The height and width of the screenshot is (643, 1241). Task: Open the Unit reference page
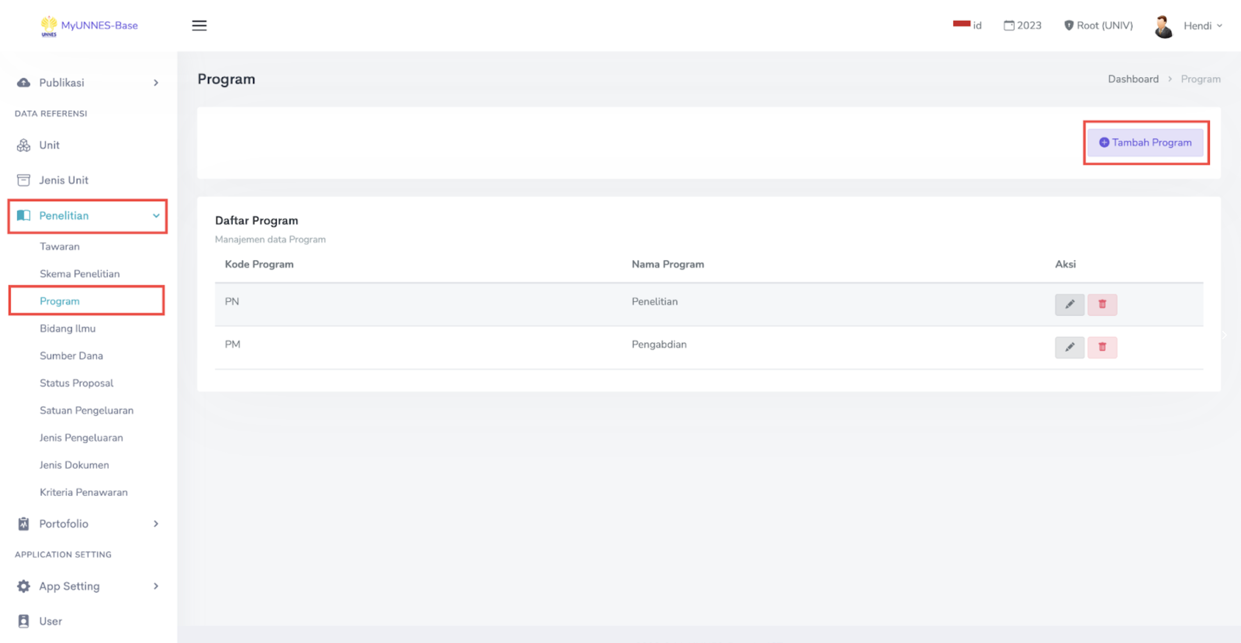pos(49,145)
